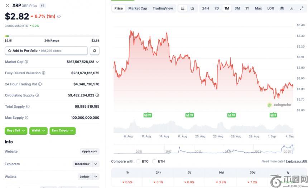Click info icon next to 24 Hour Trading Vol
This screenshot has height=188, width=308.
pos(40,84)
